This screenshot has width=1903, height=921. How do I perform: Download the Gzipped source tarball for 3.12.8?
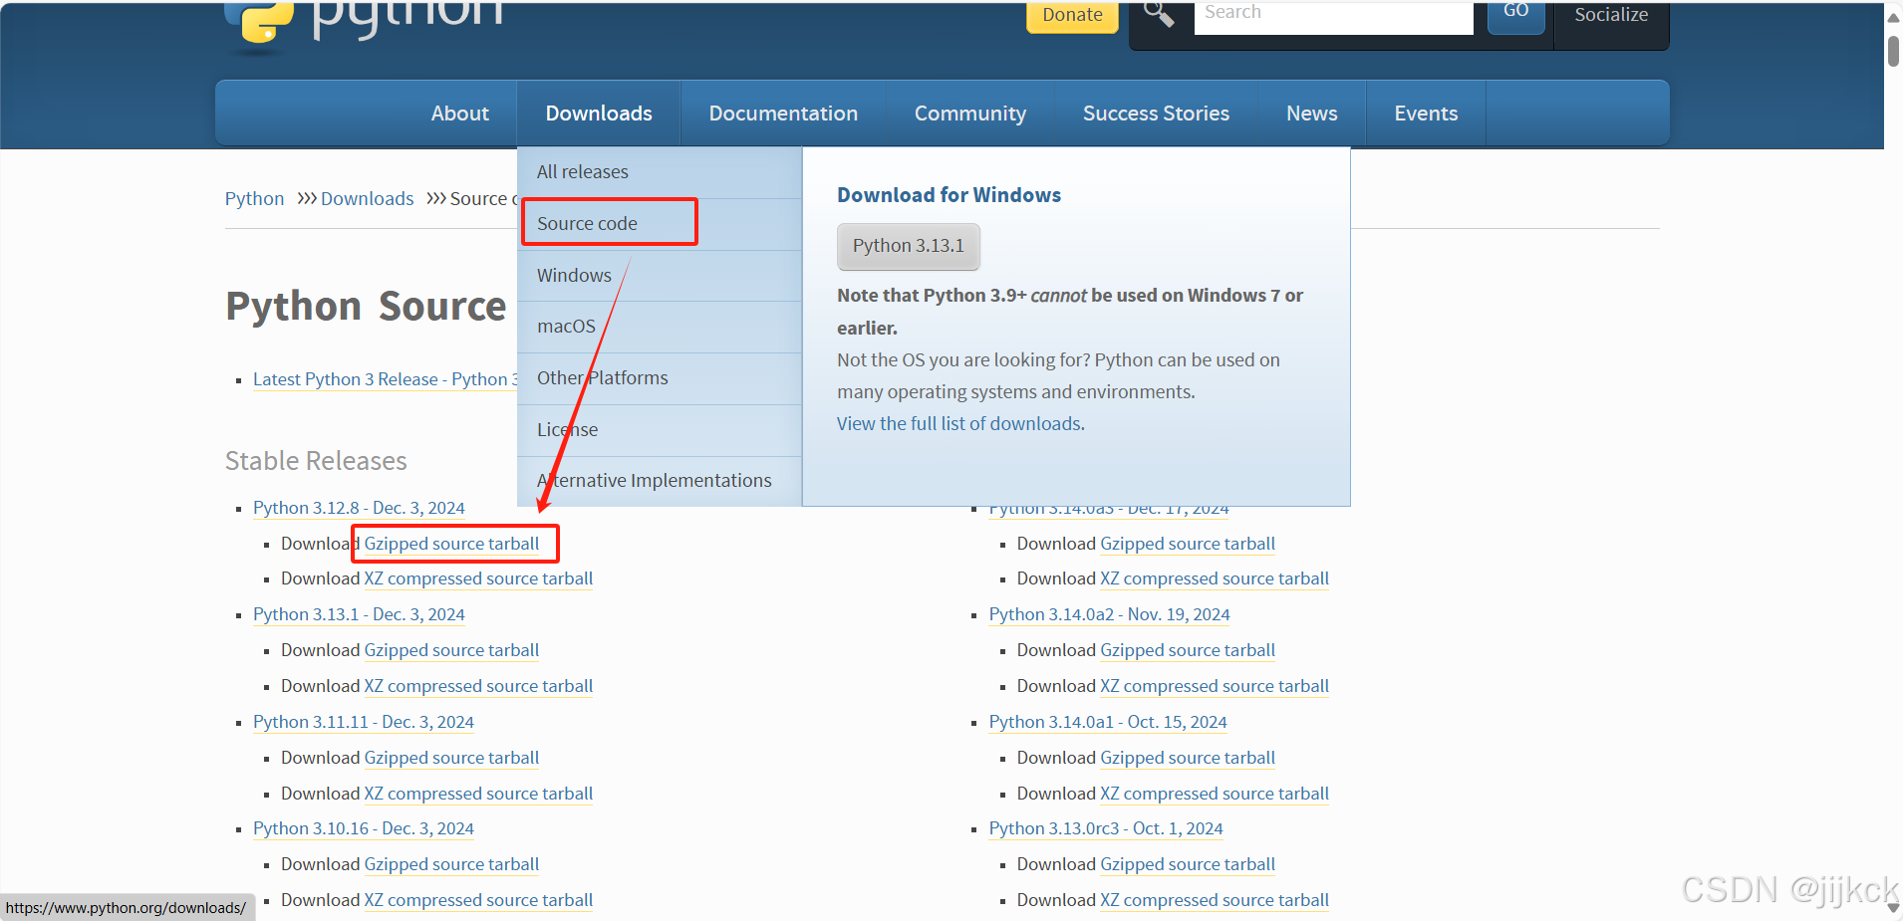click(451, 544)
